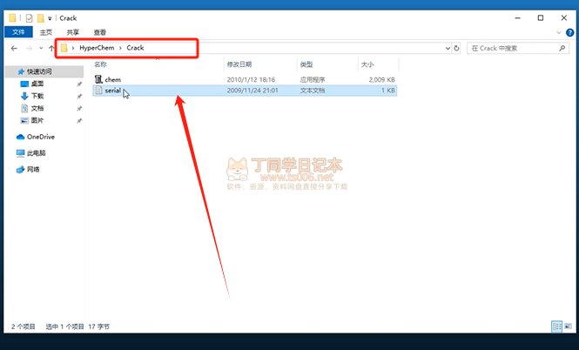Open the quick access toolbar dropdown
The height and width of the screenshot is (350, 579).
tap(50, 18)
